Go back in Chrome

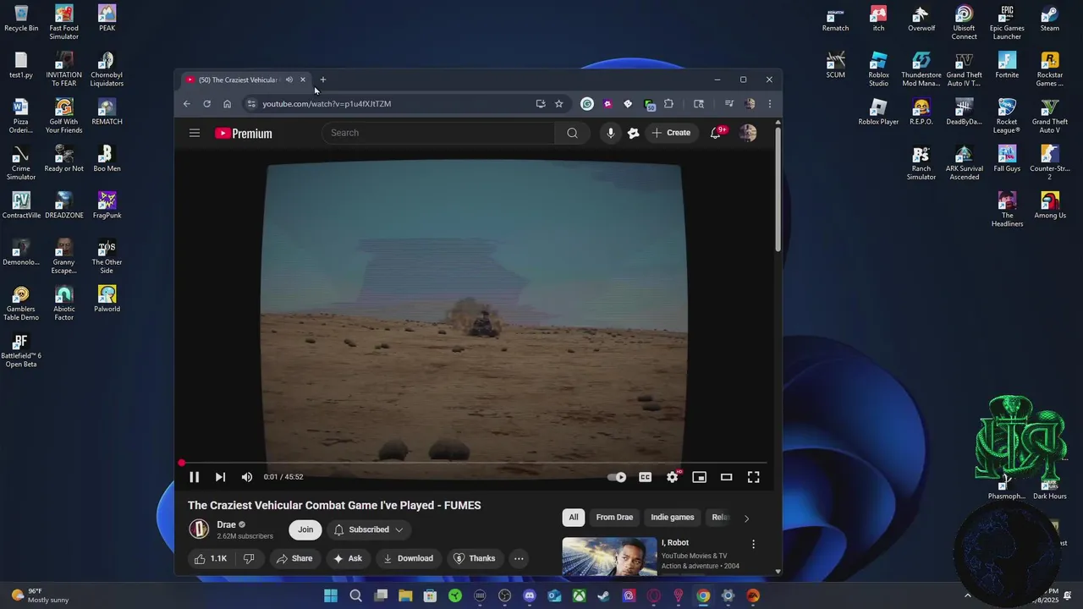pos(187,104)
